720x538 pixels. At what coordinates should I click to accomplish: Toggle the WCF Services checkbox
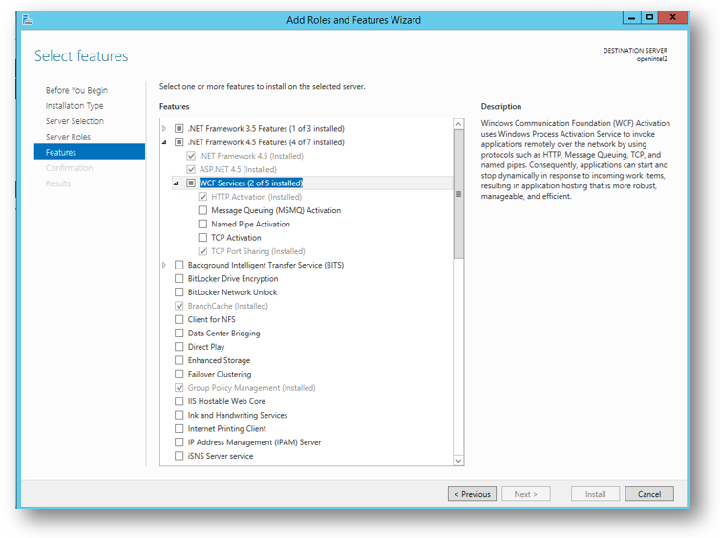(191, 183)
